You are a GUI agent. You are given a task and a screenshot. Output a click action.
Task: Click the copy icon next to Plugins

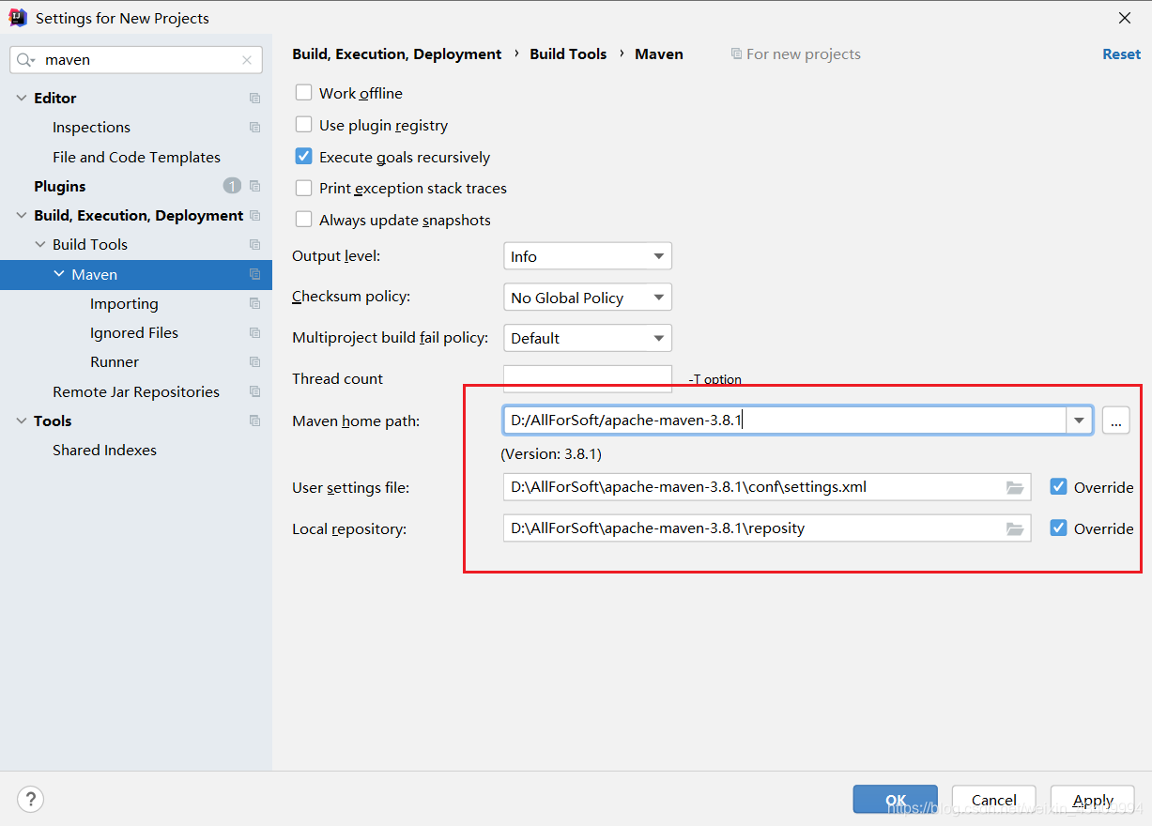point(254,186)
